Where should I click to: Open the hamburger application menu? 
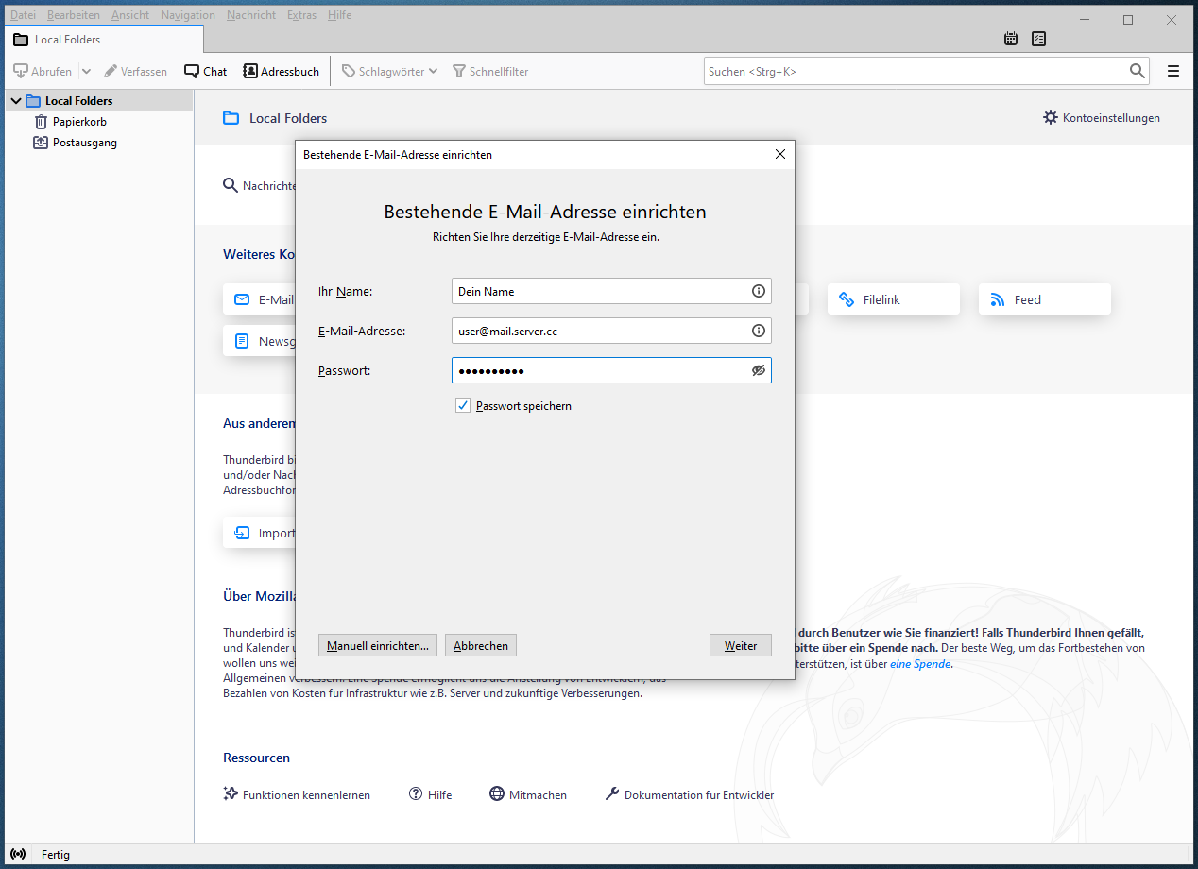tap(1173, 71)
